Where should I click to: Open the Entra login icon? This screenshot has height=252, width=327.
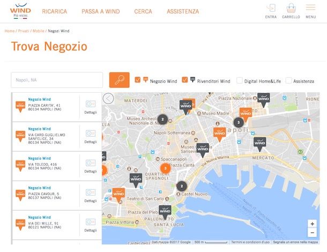tap(271, 11)
